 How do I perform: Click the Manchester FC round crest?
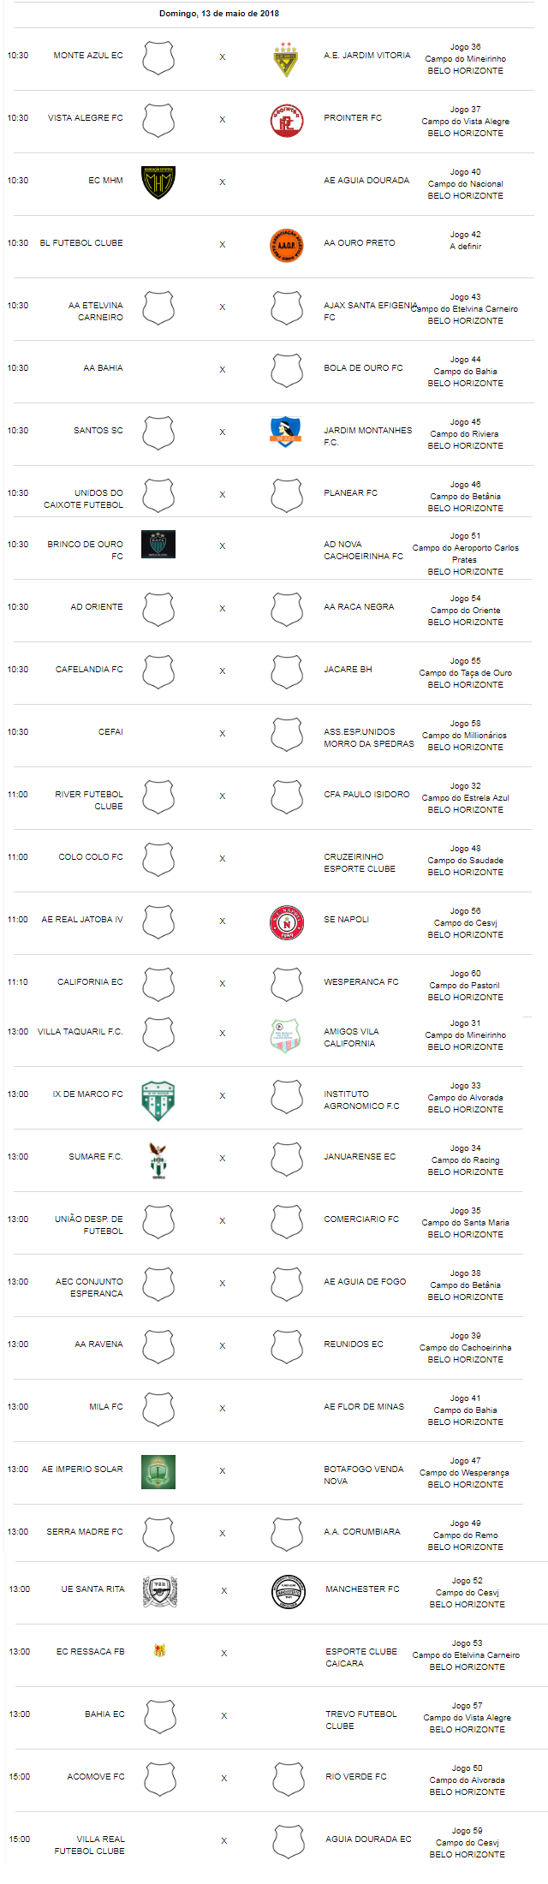tap(289, 1592)
